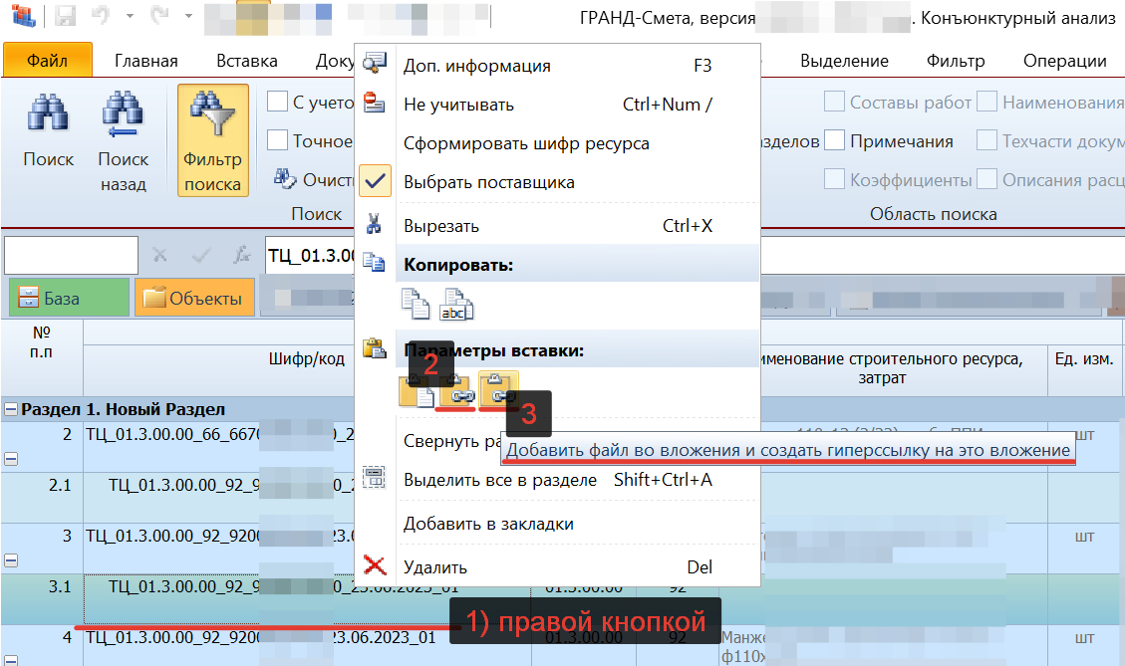Image resolution: width=1125 pixels, height=666 pixels.
Task: Choose Доп. информация in context menu
Action: (x=557, y=66)
